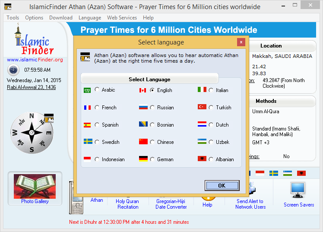Click the clock icon beside the time
The width and height of the screenshot is (323, 232).
click(13, 70)
